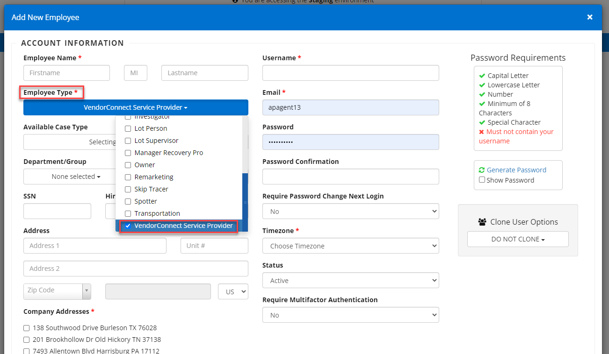Click the Generate Password refresh icon
The height and width of the screenshot is (354, 609).
point(482,170)
